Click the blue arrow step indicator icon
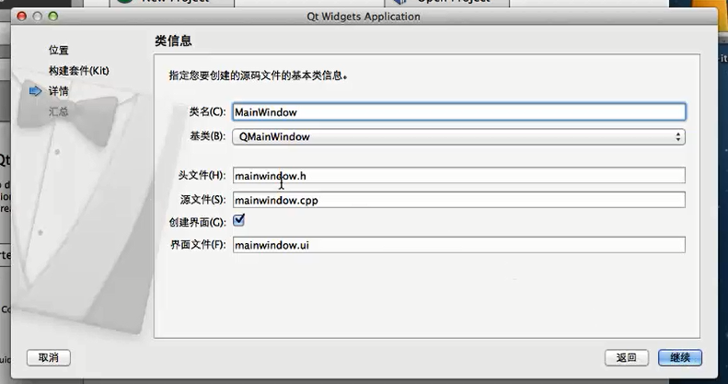Screen dimensions: 728x384 coord(35,91)
